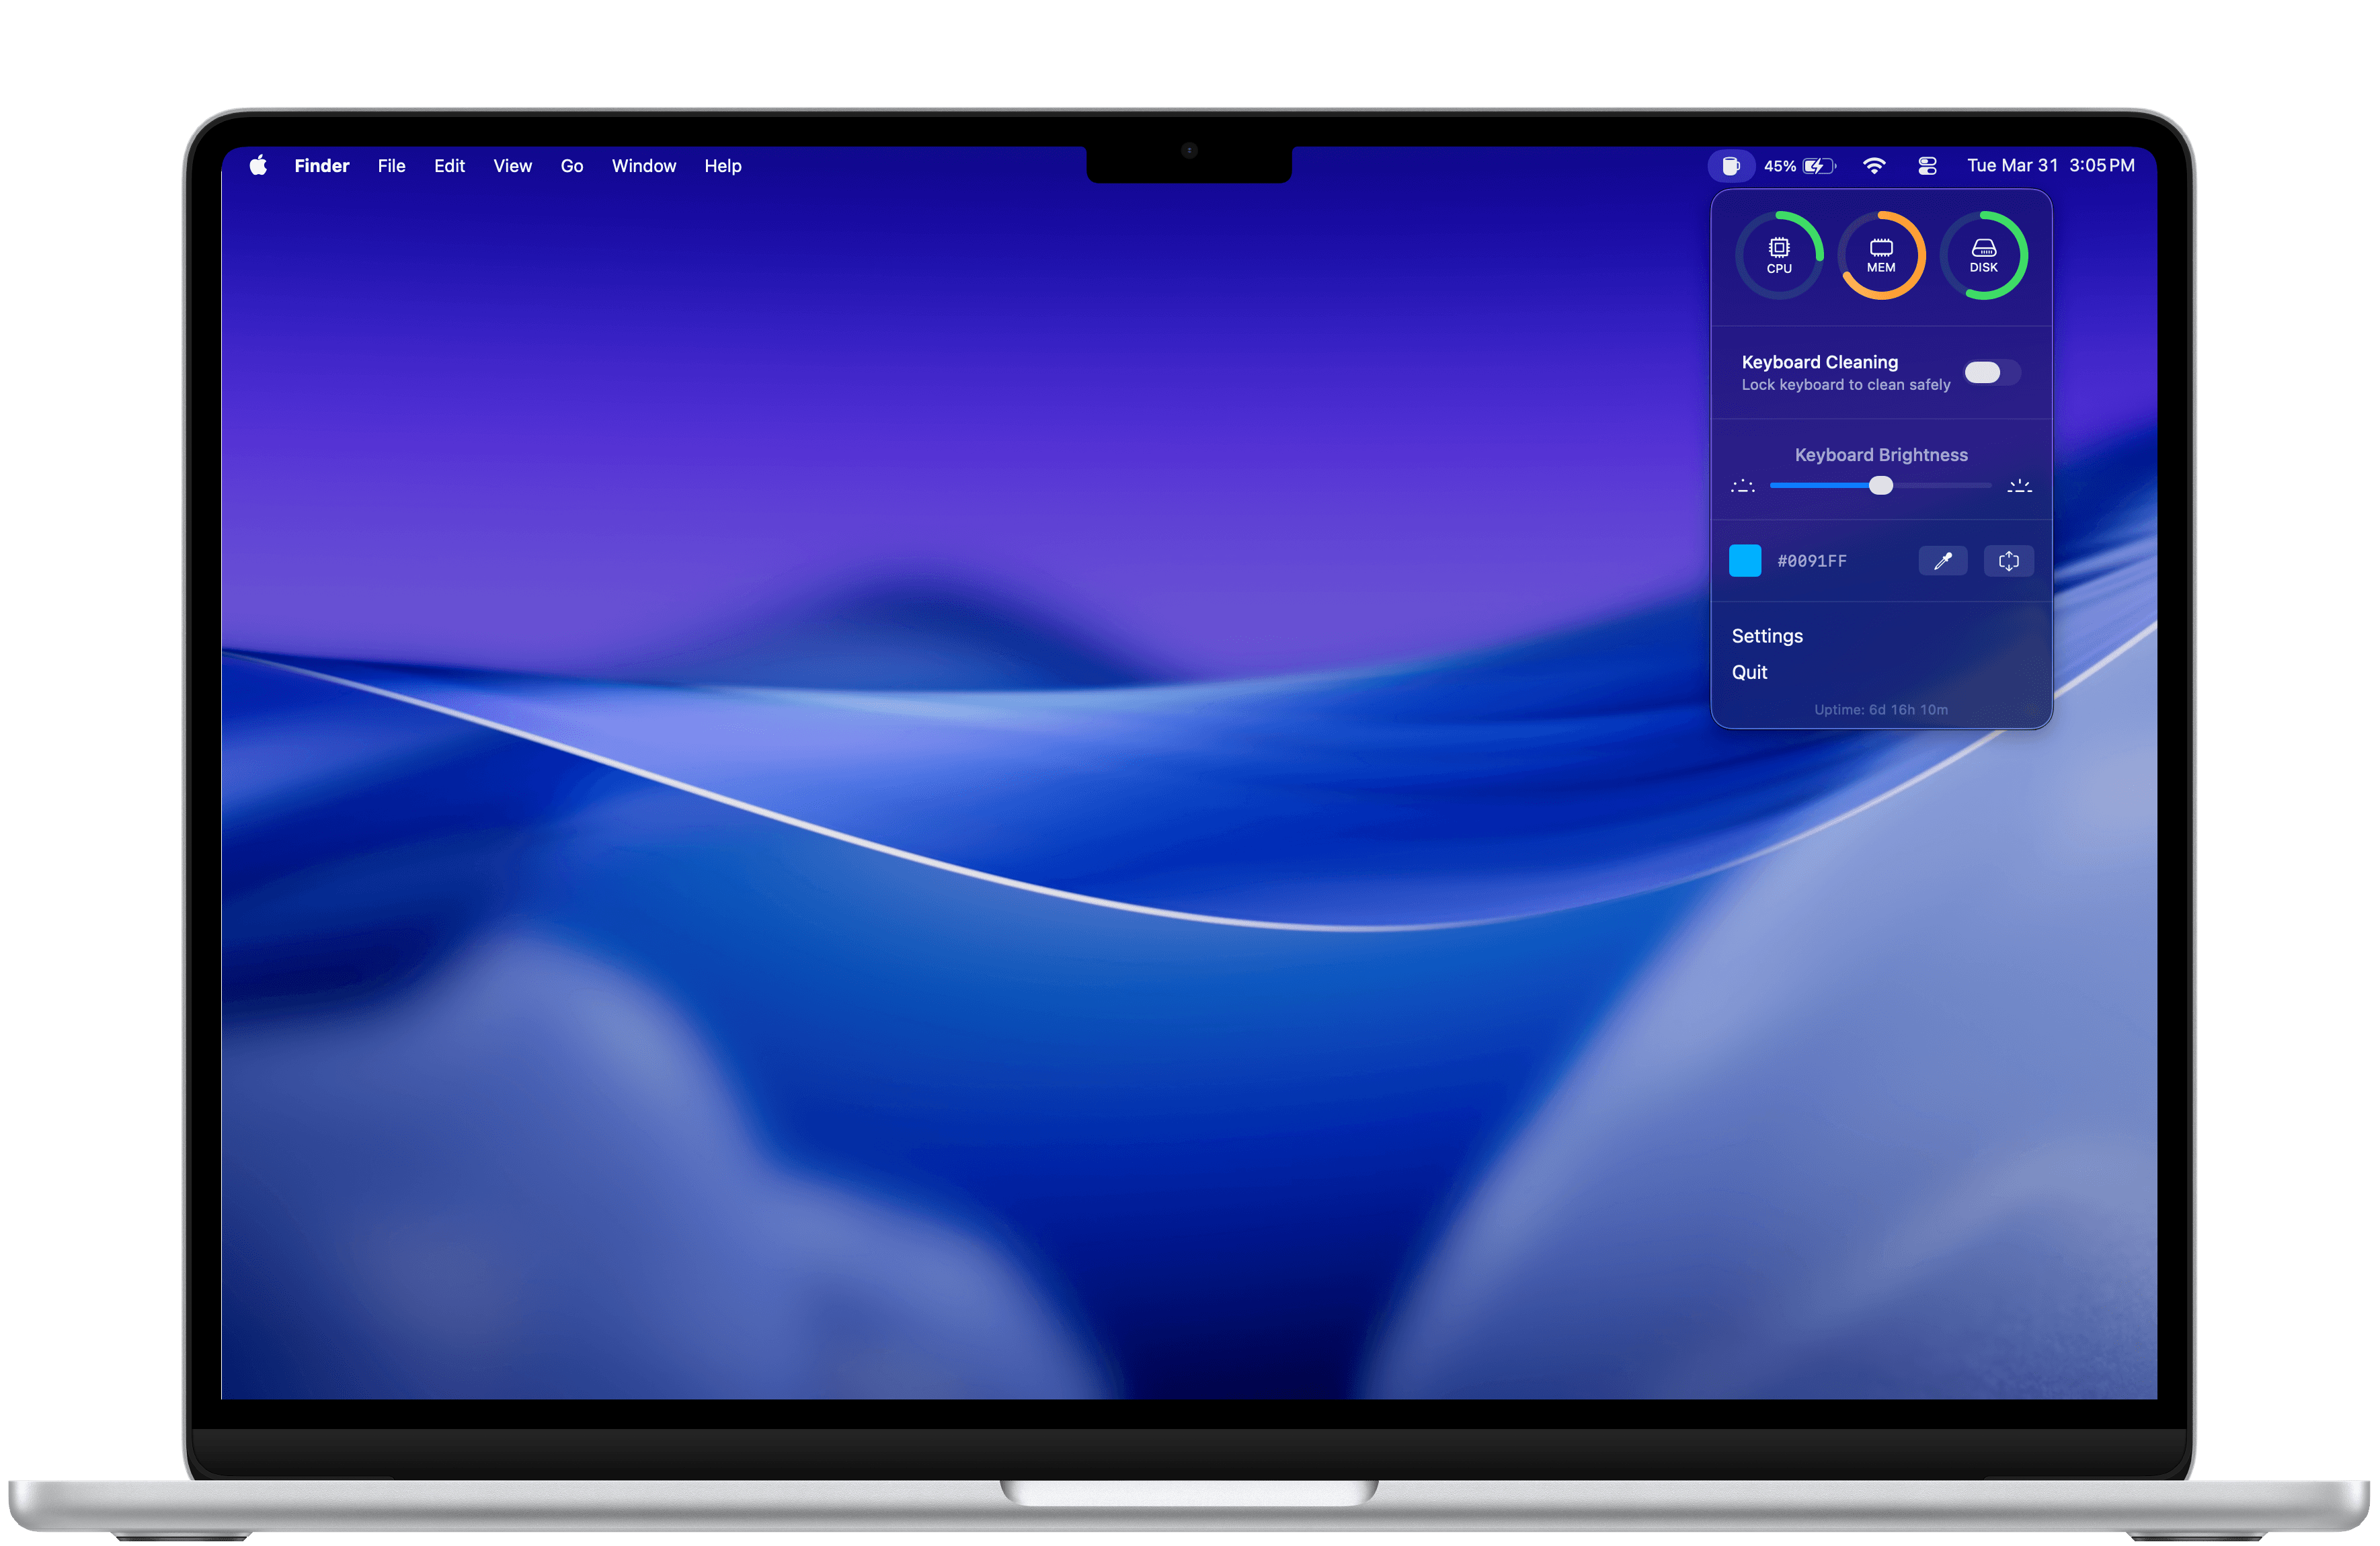
Task: Click the Wi-Fi icon in the menu bar
Action: (1875, 165)
